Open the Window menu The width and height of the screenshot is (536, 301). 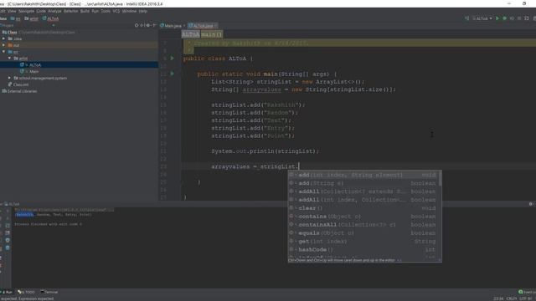[x=129, y=11]
